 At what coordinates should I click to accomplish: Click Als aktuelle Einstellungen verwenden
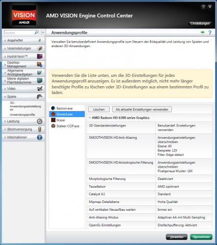[x=142, y=109]
